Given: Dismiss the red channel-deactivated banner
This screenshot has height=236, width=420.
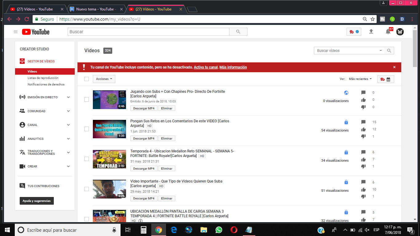Looking at the screenshot, I should [x=394, y=67].
